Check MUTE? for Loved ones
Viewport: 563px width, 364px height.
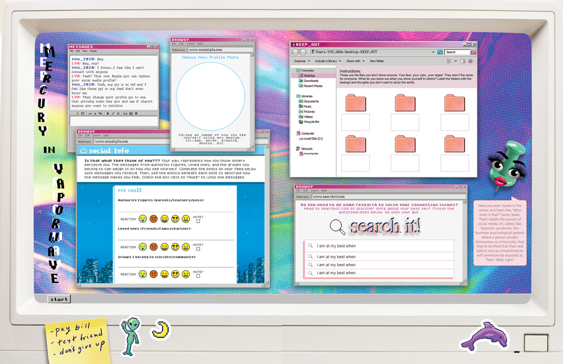pos(198,249)
